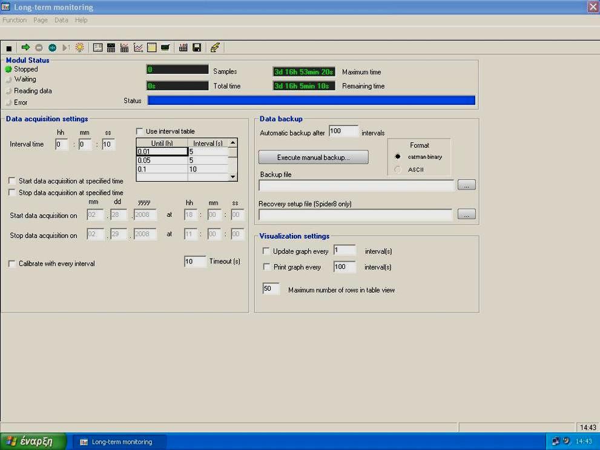Click interval table scroll down arrow
The height and width of the screenshot is (450, 600).
(x=232, y=177)
